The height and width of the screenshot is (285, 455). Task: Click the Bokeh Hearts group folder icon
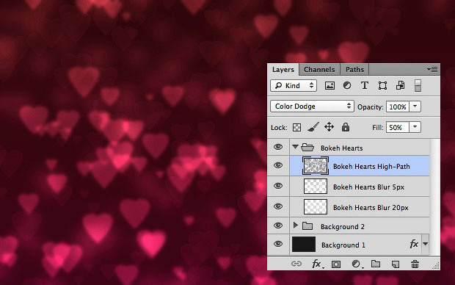pyautogui.click(x=307, y=148)
